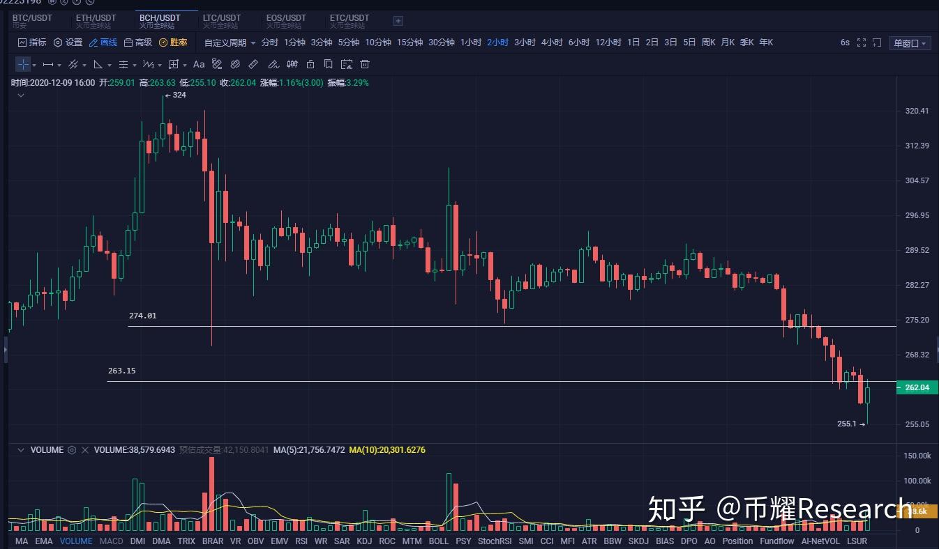The width and height of the screenshot is (939, 549).
Task: Select the 年K yearly interval
Action: [x=766, y=42]
